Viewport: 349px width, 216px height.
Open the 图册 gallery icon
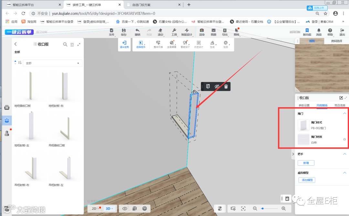[214, 32]
